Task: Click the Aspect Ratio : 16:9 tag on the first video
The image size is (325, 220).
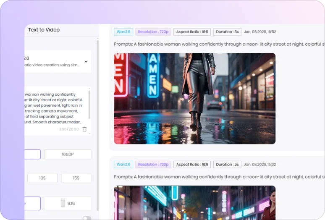Action: pyautogui.click(x=192, y=32)
